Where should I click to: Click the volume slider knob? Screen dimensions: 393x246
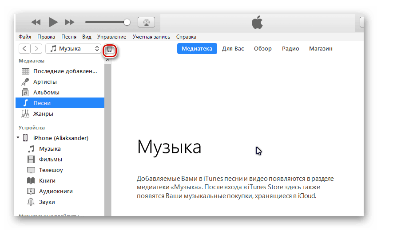[127, 22]
